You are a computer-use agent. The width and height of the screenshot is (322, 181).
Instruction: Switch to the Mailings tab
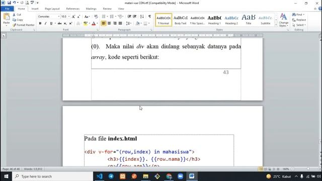tap(91, 9)
